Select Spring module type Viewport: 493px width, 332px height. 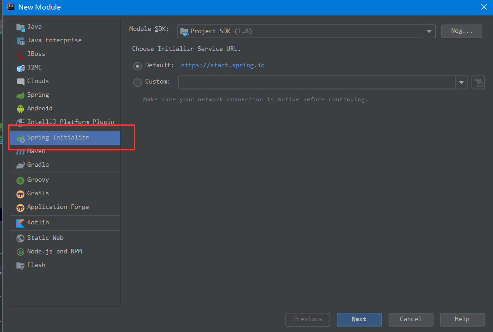tap(65, 95)
